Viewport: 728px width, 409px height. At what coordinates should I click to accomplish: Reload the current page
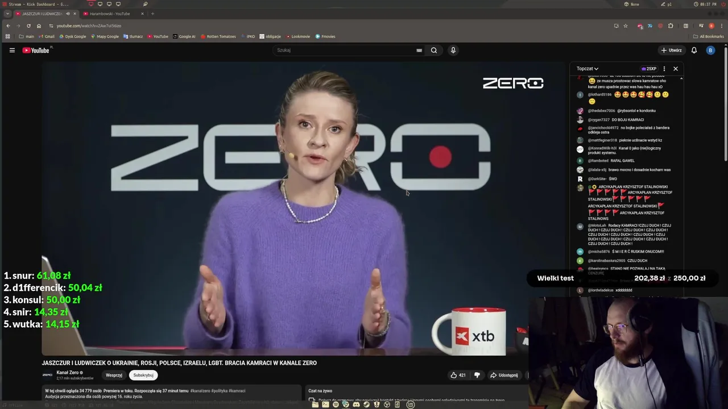[x=28, y=26]
